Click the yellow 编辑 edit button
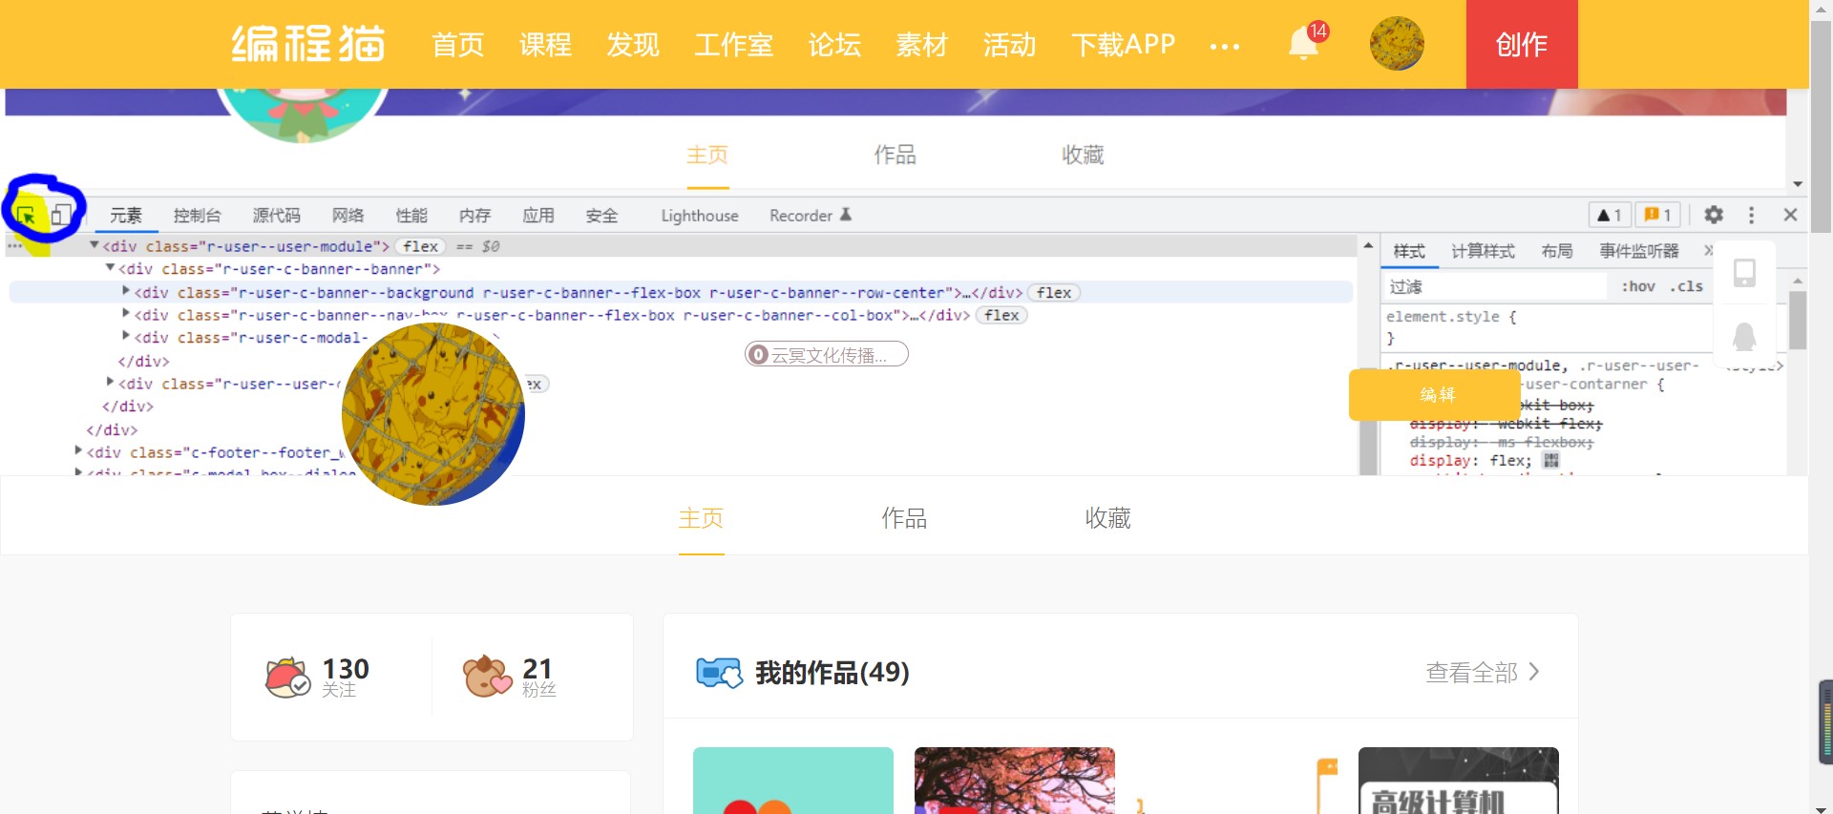 click(1435, 395)
